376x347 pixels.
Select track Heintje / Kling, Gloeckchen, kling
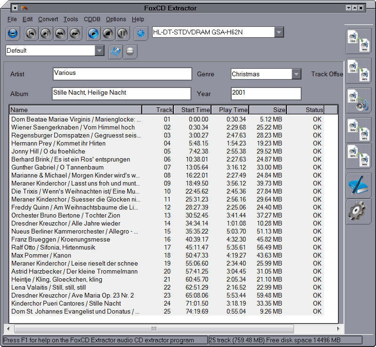(167, 279)
